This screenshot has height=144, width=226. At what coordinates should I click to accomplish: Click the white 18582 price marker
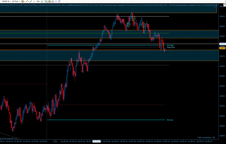[x=222, y=44]
